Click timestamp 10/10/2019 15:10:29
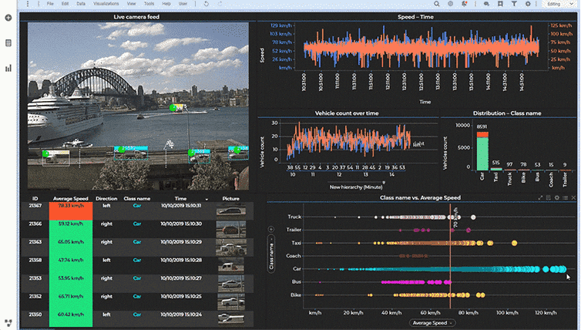 pos(181,242)
